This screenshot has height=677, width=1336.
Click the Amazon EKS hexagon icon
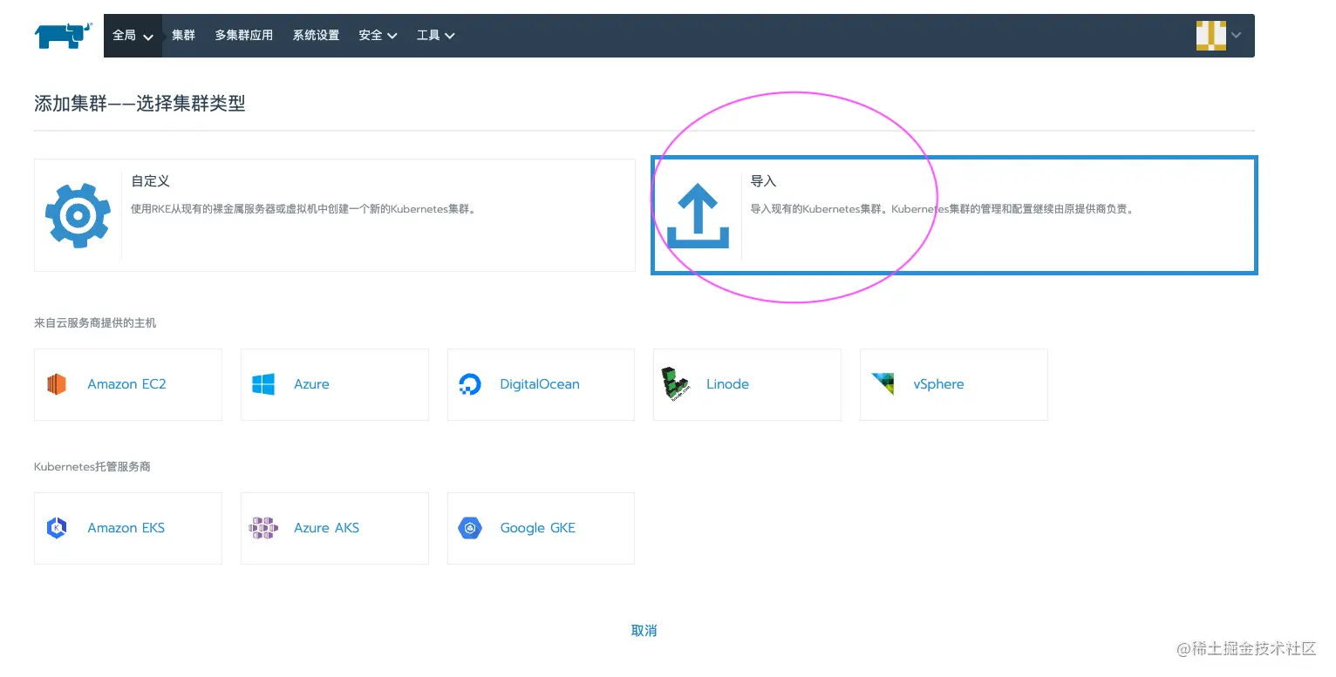point(57,528)
